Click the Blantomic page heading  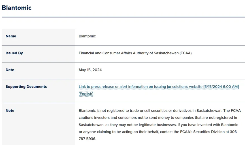16,8
